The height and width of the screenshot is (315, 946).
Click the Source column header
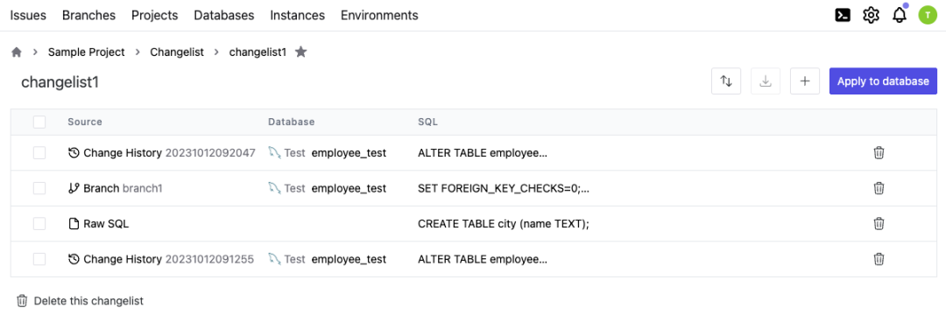tap(84, 122)
